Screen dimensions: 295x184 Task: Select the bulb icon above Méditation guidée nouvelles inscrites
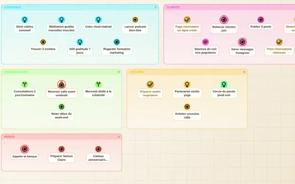(x=61, y=19)
